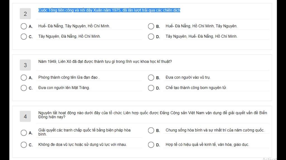Click the question number 2 badge

(25, 14)
